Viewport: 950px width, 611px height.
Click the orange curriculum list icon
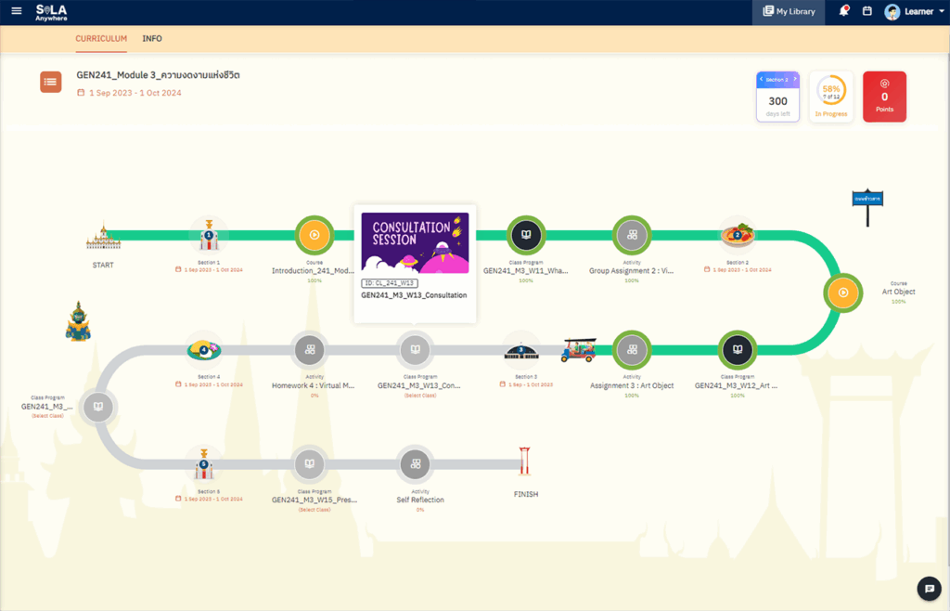[x=50, y=82]
